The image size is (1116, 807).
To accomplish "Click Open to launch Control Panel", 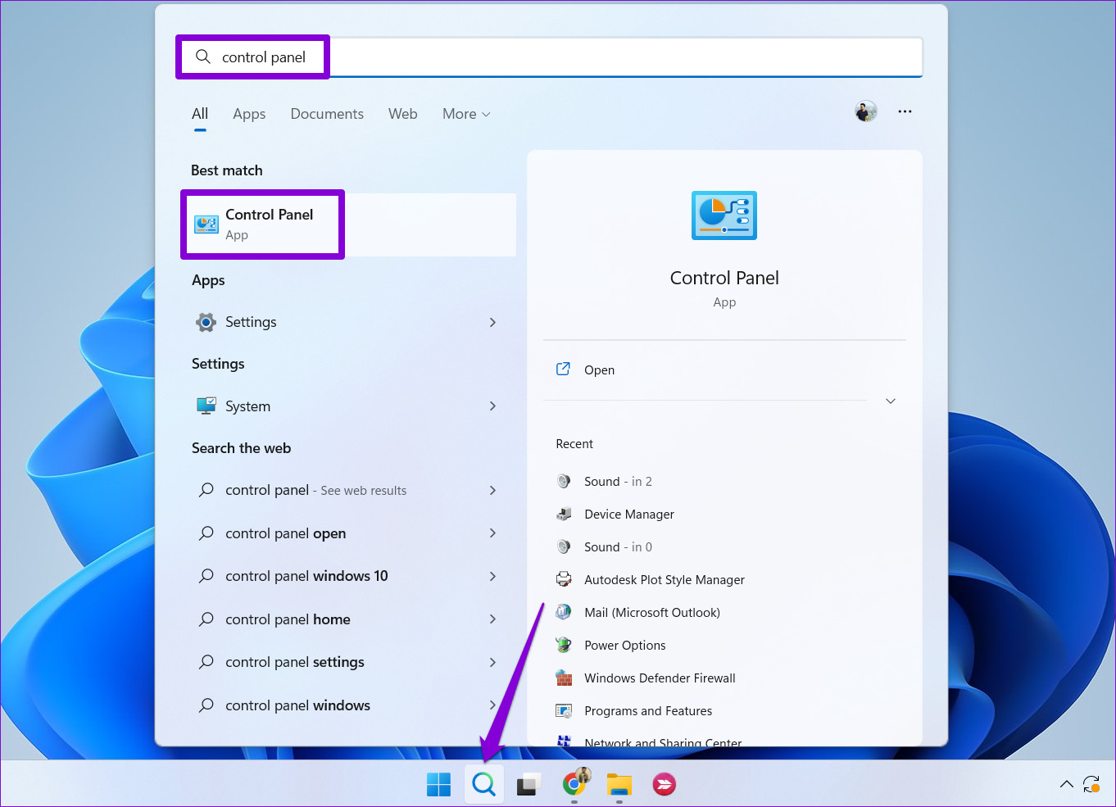I will point(599,369).
